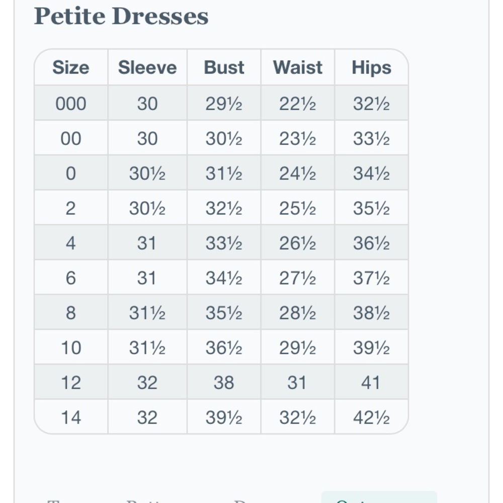Viewport: 503px width, 503px height.
Task: Select the Size column header
Action: 71,67
